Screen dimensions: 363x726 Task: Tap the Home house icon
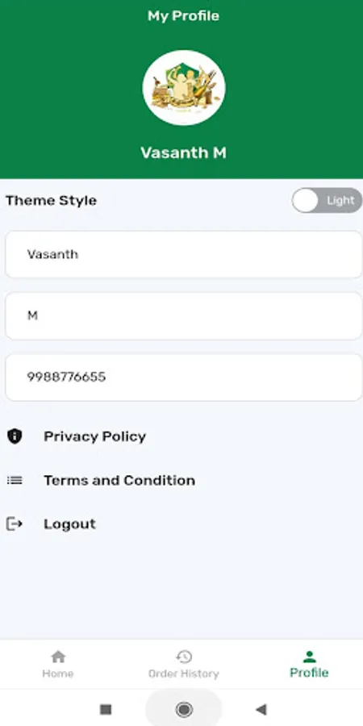(x=58, y=657)
